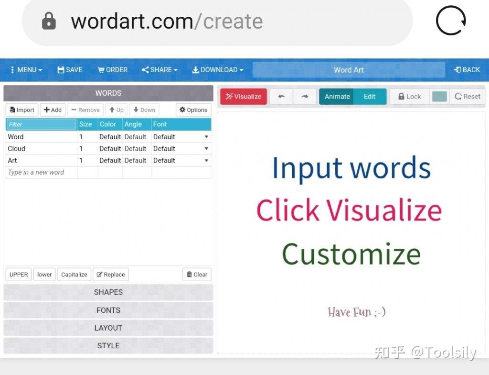This screenshot has height=375, width=489.
Task: Click the Import words button
Action: [22, 110]
